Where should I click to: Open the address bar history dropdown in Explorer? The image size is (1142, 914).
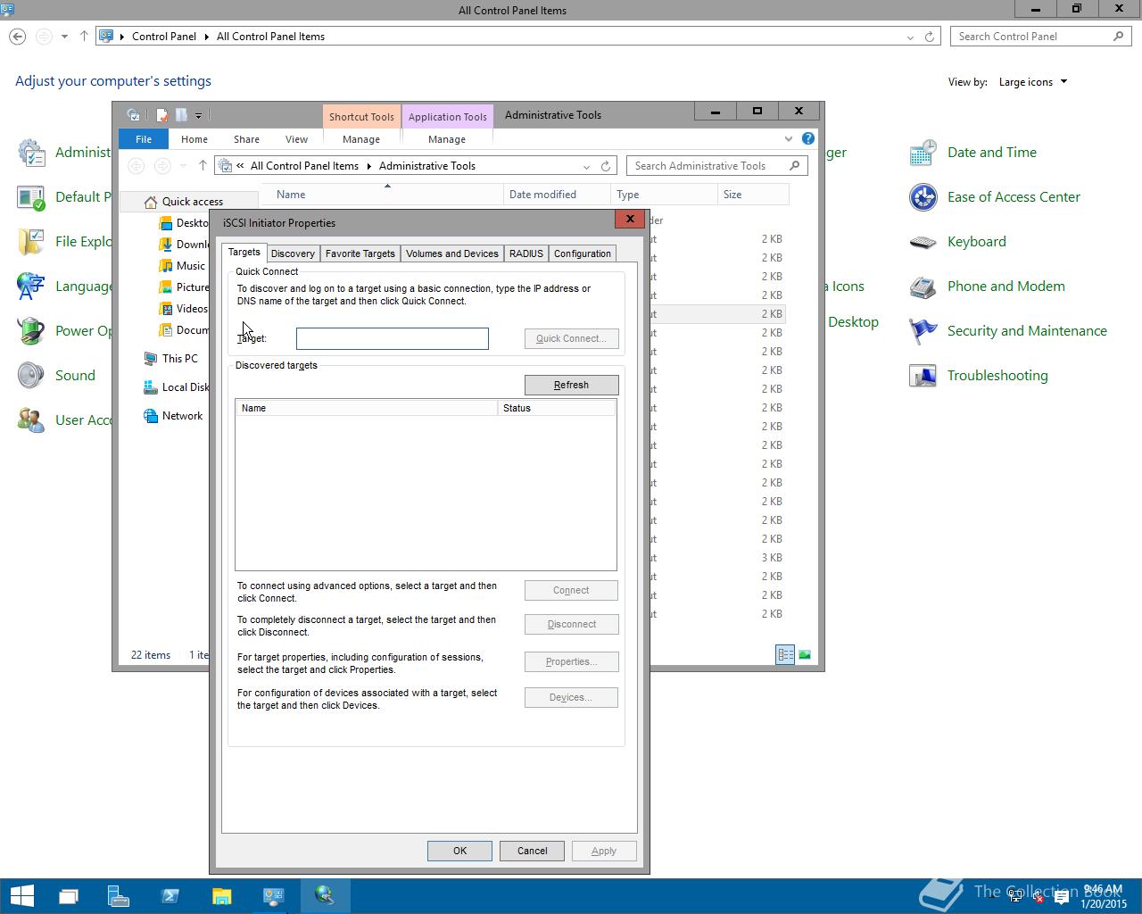tap(586, 166)
